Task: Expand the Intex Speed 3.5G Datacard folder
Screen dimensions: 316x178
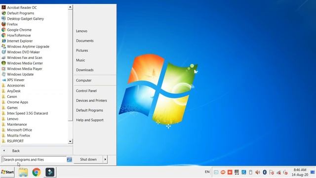Action: click(25, 113)
